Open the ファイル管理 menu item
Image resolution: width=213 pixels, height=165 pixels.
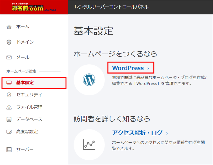pos(29,107)
